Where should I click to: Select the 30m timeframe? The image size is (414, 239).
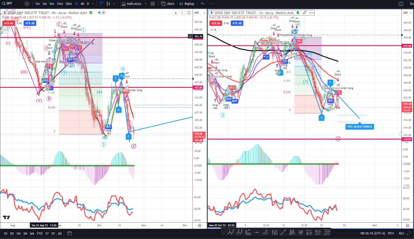[x=69, y=4]
